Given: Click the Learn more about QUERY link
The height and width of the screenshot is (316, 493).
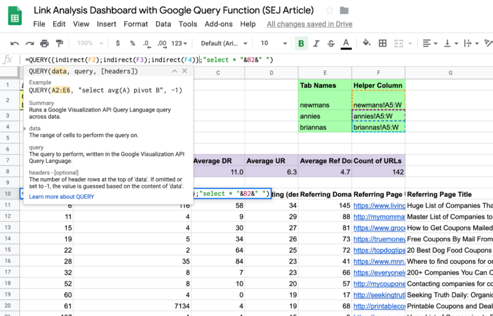Looking at the screenshot, I should point(62,196).
